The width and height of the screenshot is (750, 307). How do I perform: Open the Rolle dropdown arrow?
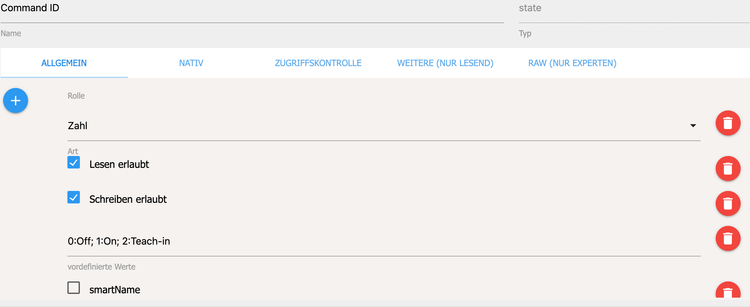coord(693,126)
